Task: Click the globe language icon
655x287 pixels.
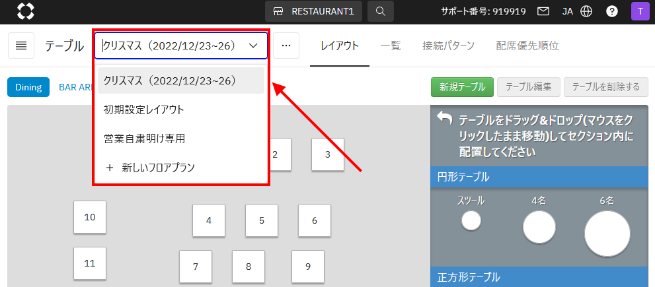Action: pyautogui.click(x=586, y=11)
